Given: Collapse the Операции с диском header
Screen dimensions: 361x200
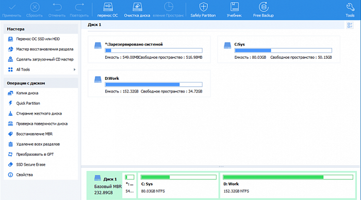Looking at the screenshot, I should (x=41, y=83).
